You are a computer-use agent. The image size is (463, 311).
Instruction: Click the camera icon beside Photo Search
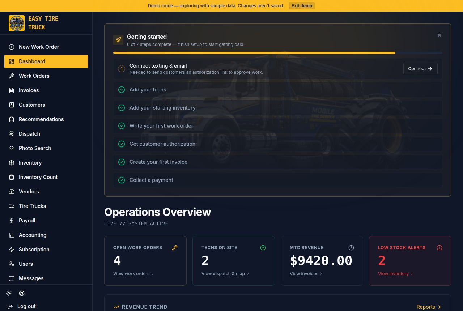(12, 148)
